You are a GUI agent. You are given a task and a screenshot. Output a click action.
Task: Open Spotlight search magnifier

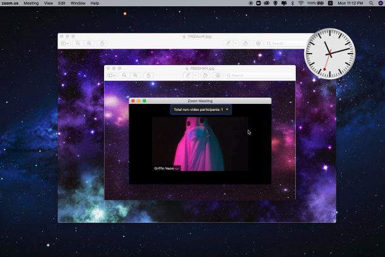pyautogui.click(x=371, y=3)
